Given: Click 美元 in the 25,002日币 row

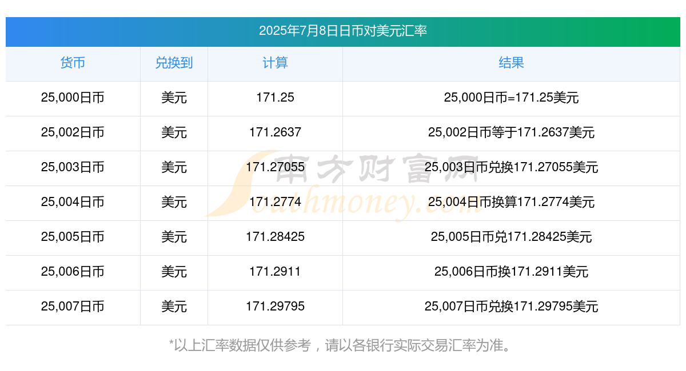Looking at the screenshot, I should pyautogui.click(x=174, y=132).
